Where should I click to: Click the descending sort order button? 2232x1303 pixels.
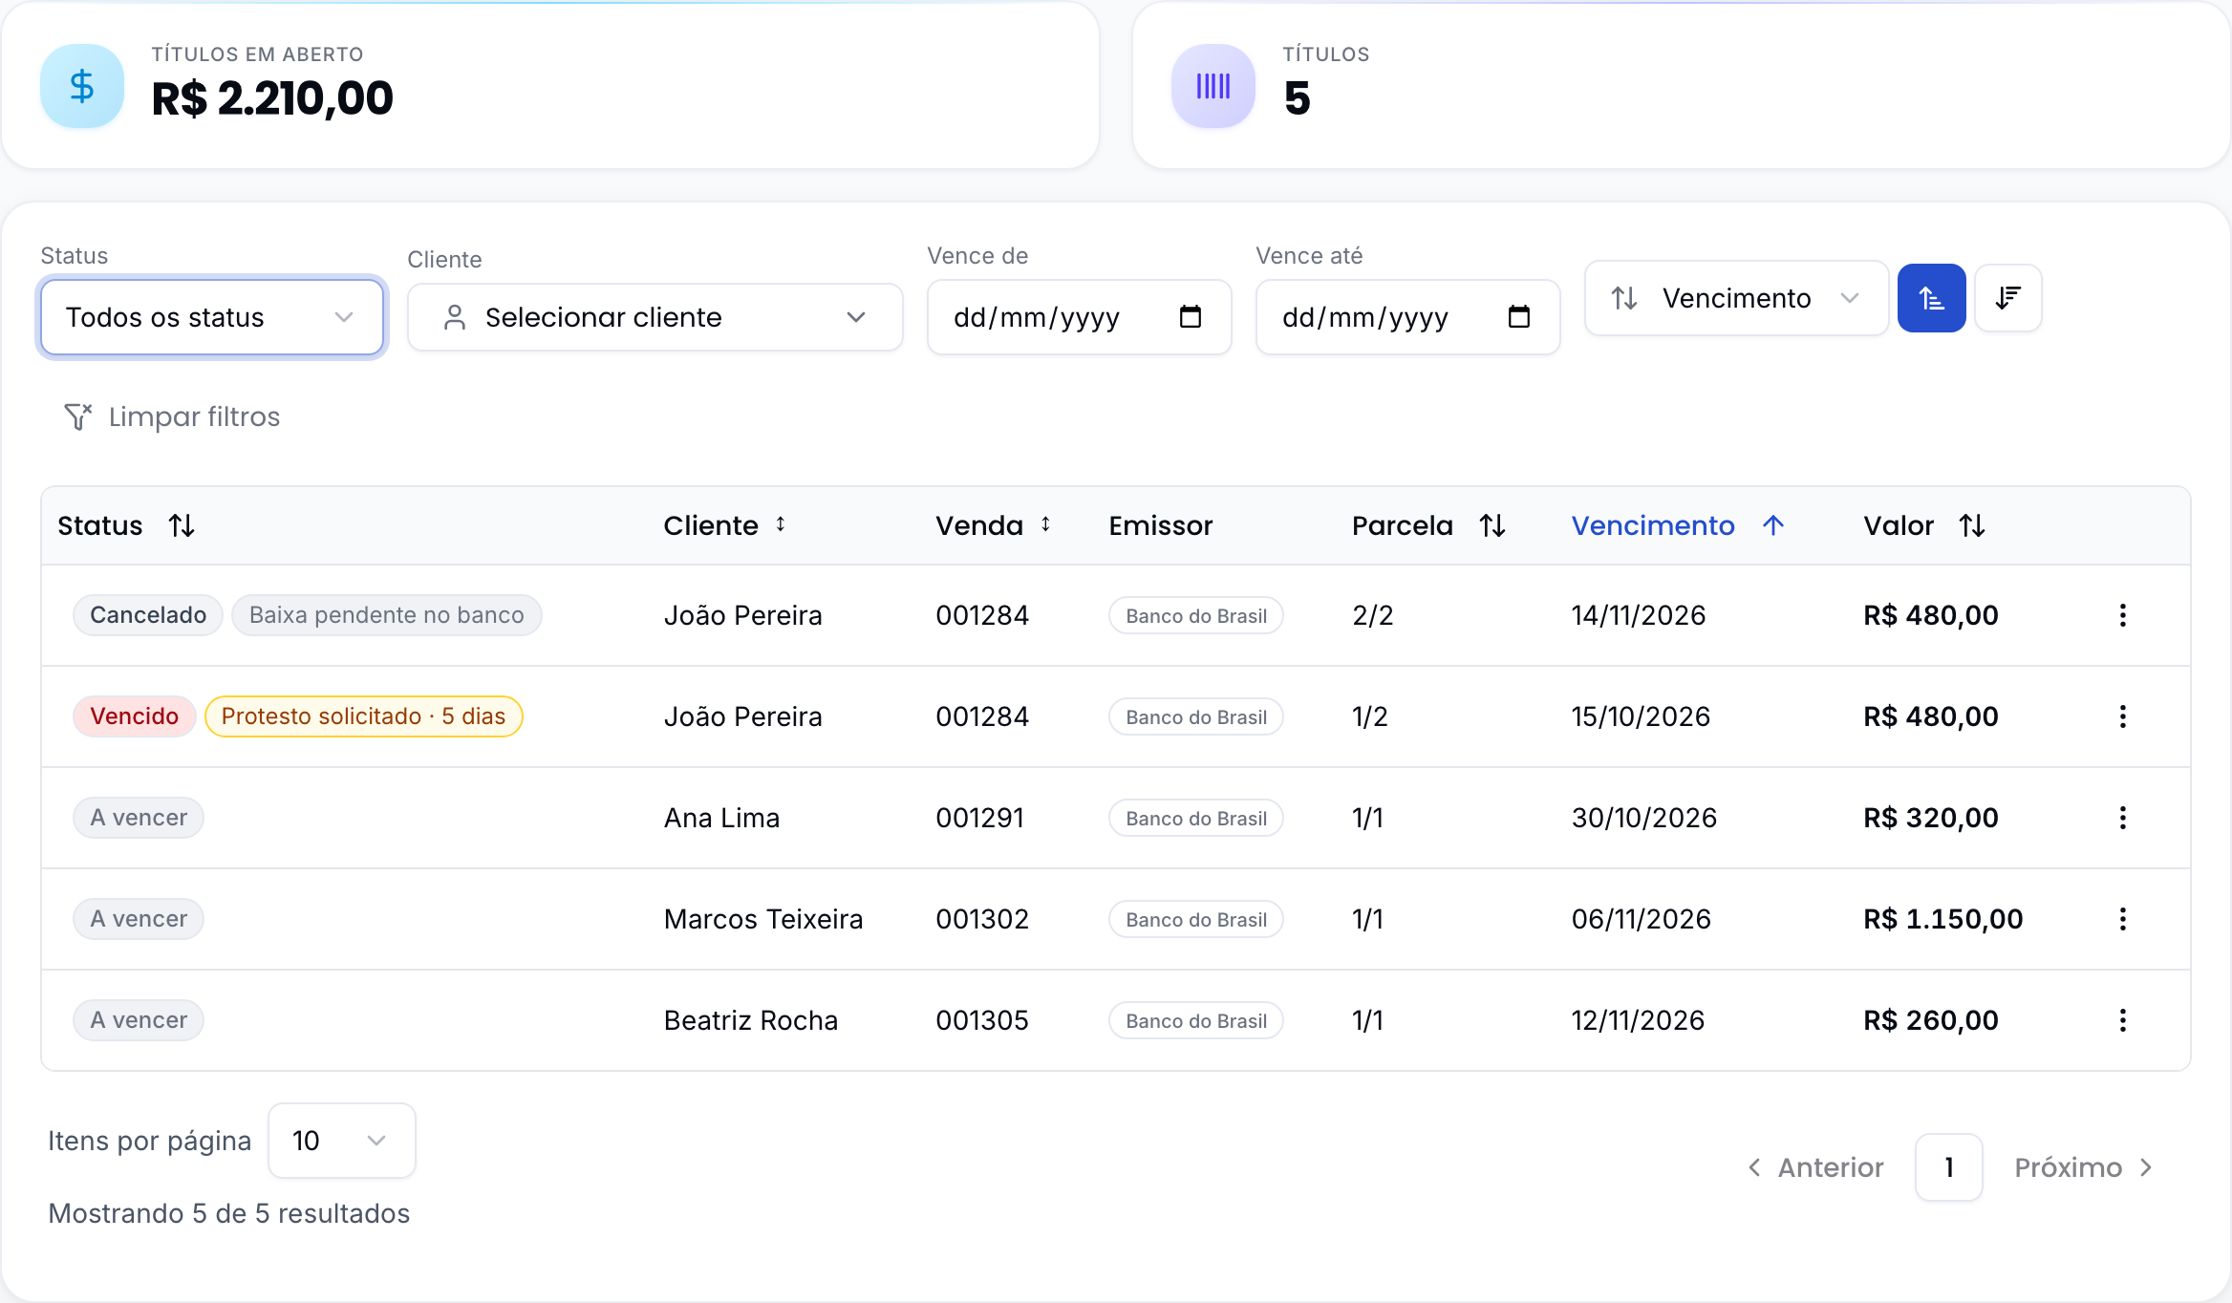pyautogui.click(x=2007, y=298)
